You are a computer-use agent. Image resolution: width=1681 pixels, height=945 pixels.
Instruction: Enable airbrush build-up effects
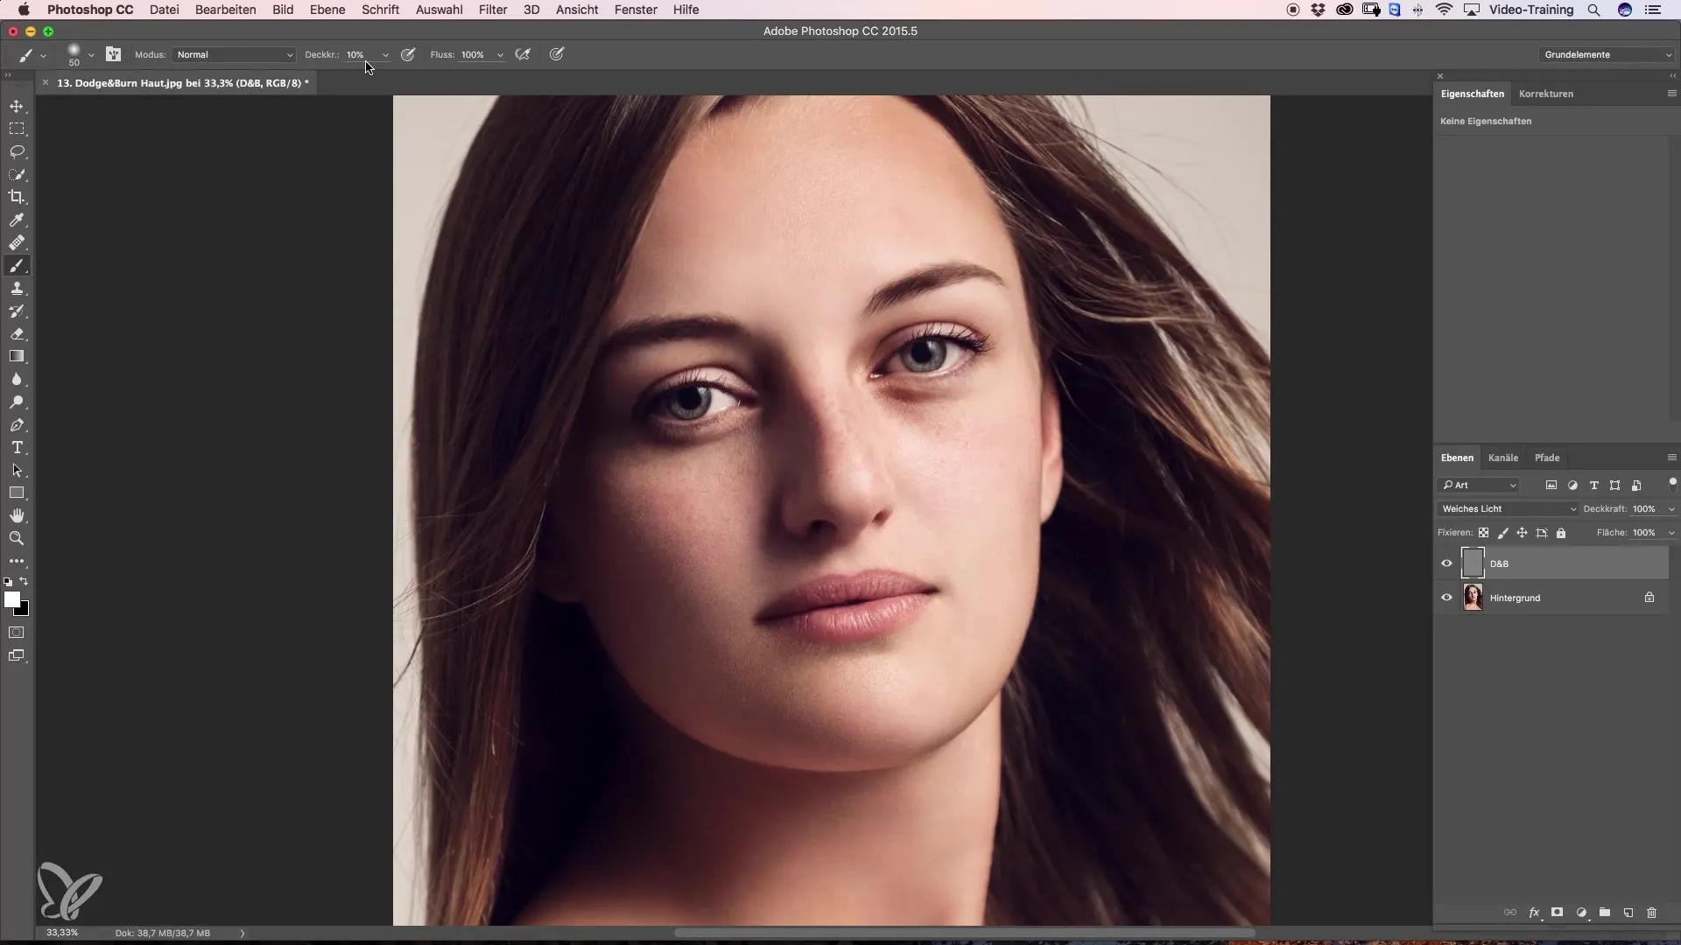coord(524,54)
